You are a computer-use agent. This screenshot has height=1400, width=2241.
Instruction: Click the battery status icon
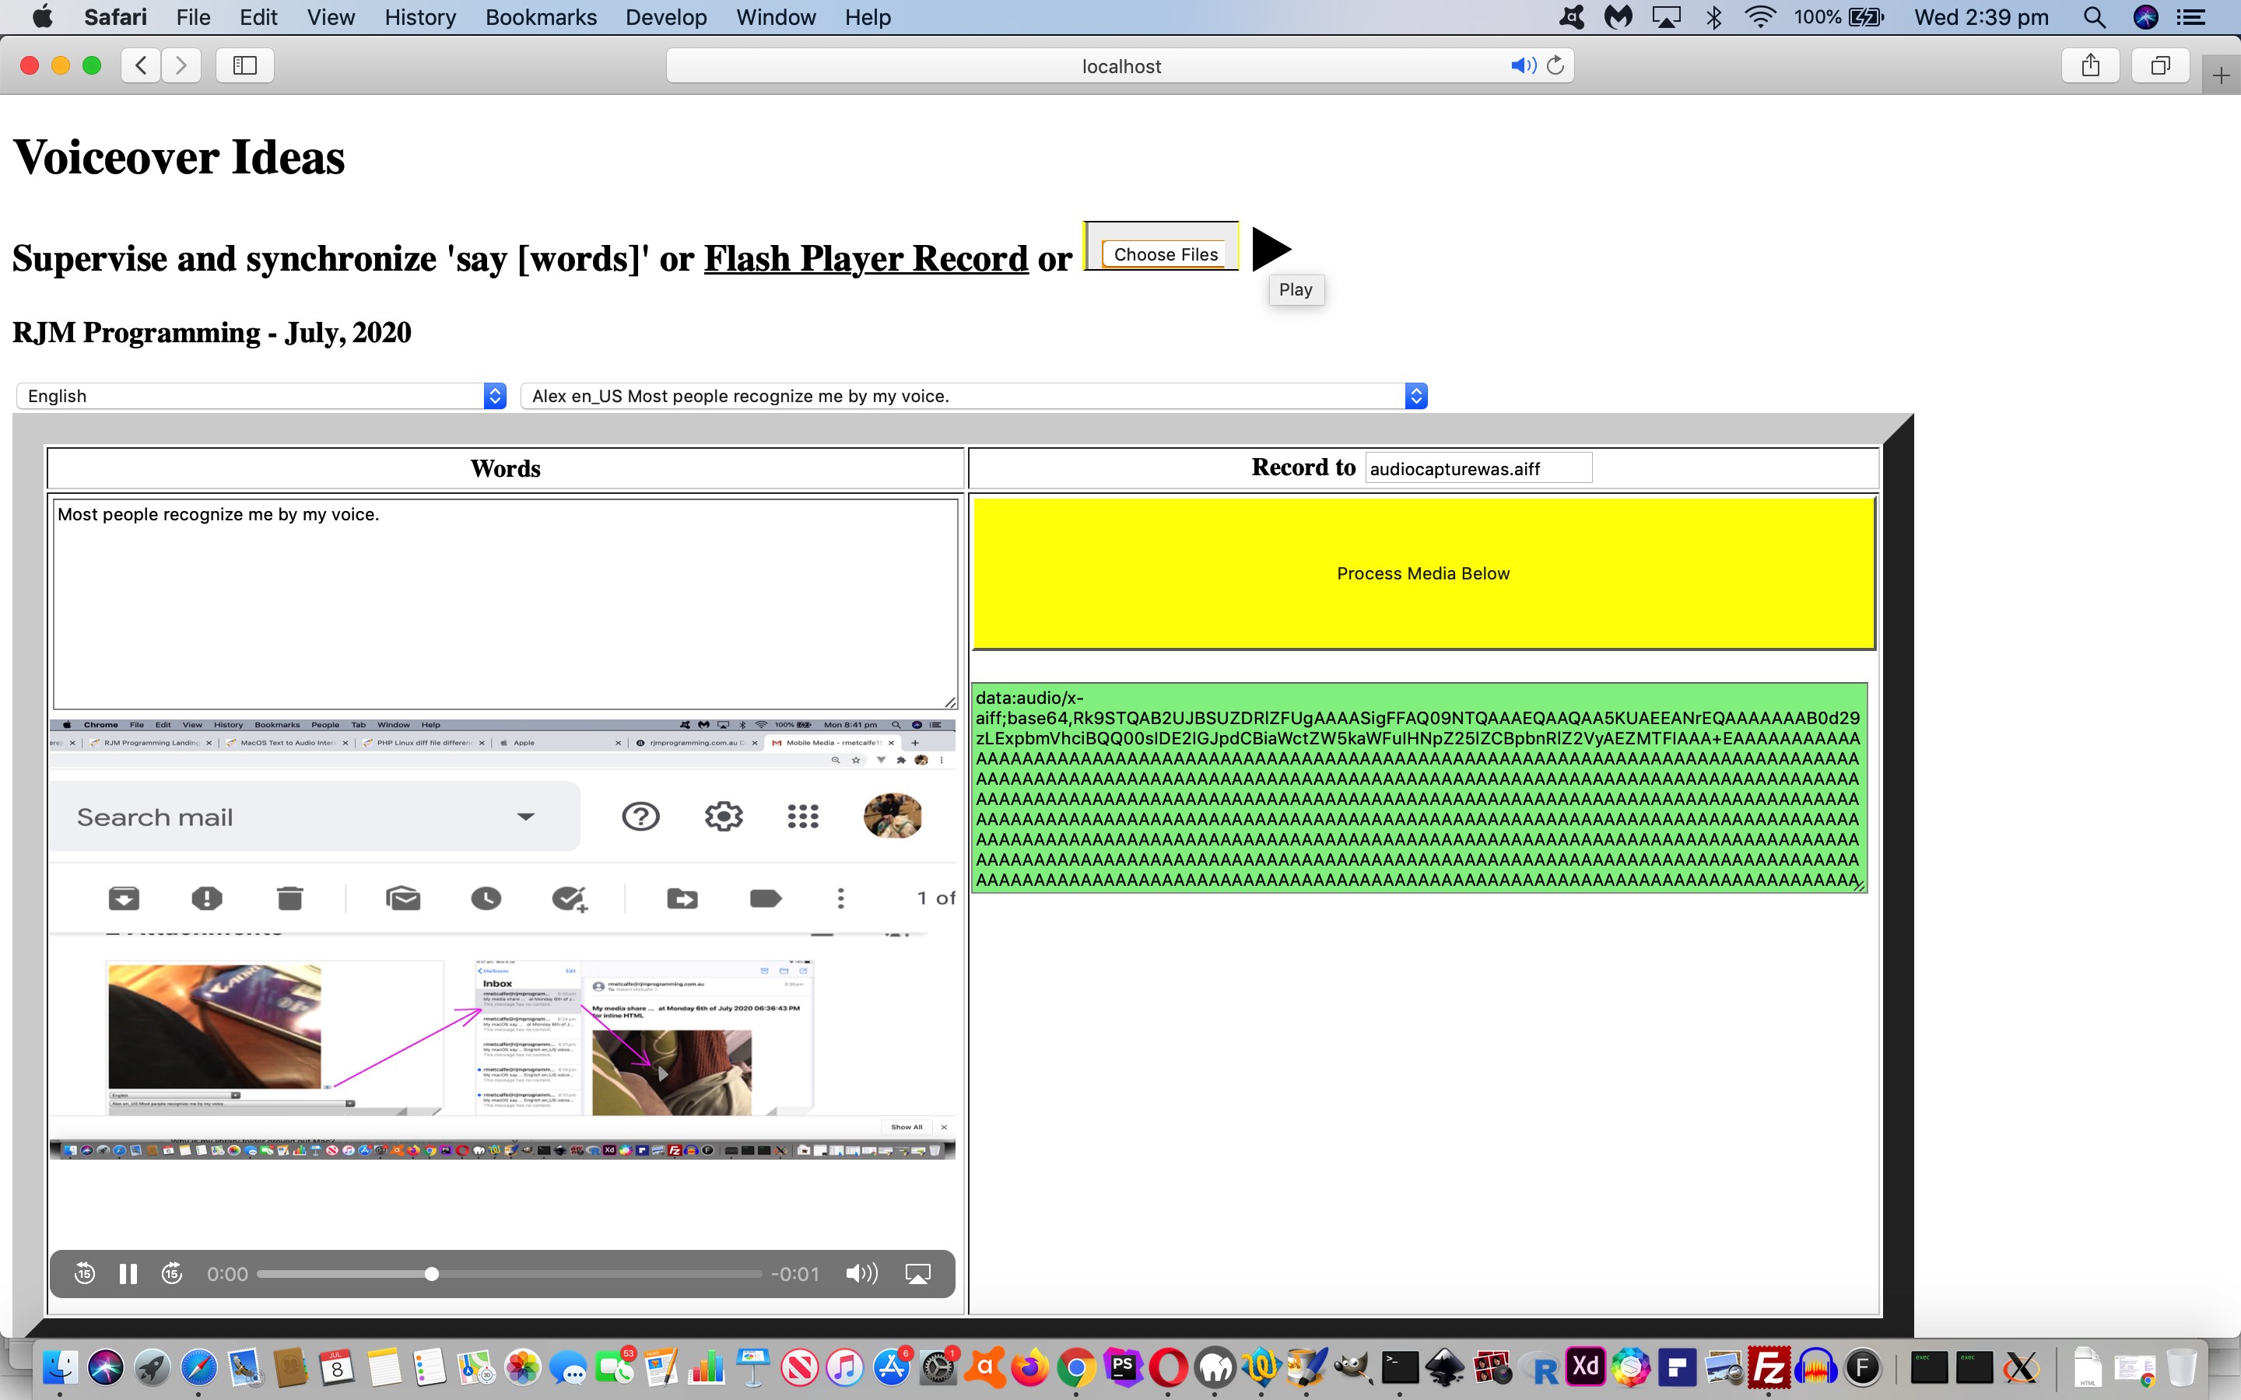tap(1865, 16)
